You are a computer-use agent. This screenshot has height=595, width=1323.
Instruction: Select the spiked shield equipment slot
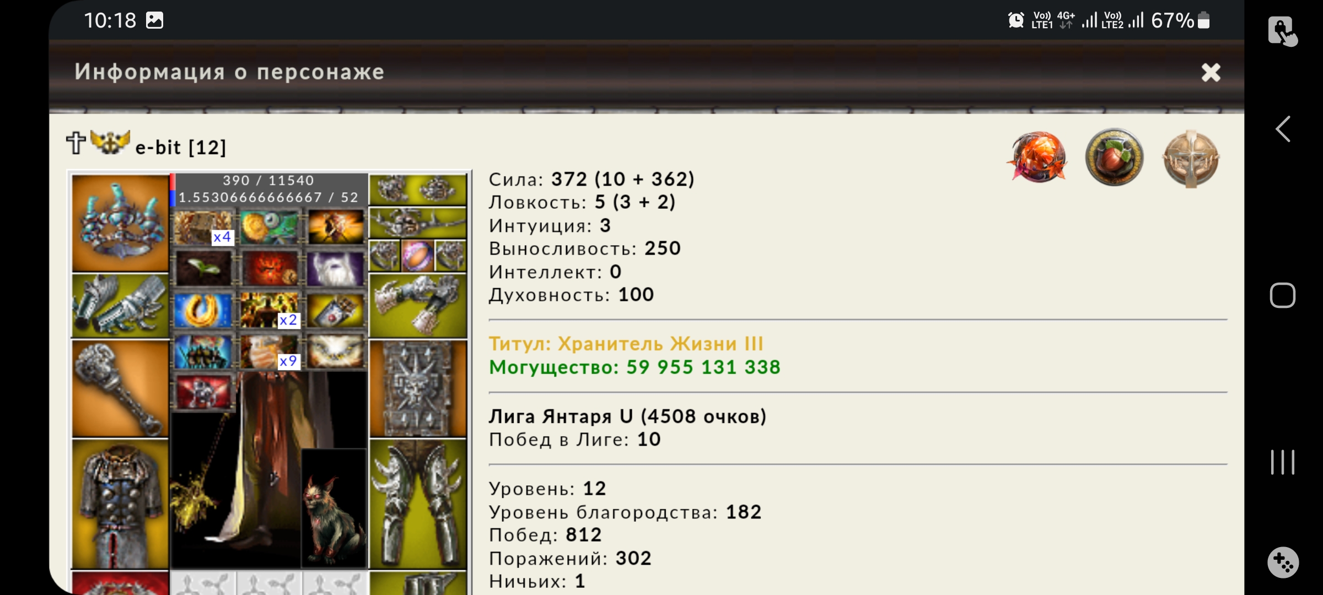[x=418, y=389]
